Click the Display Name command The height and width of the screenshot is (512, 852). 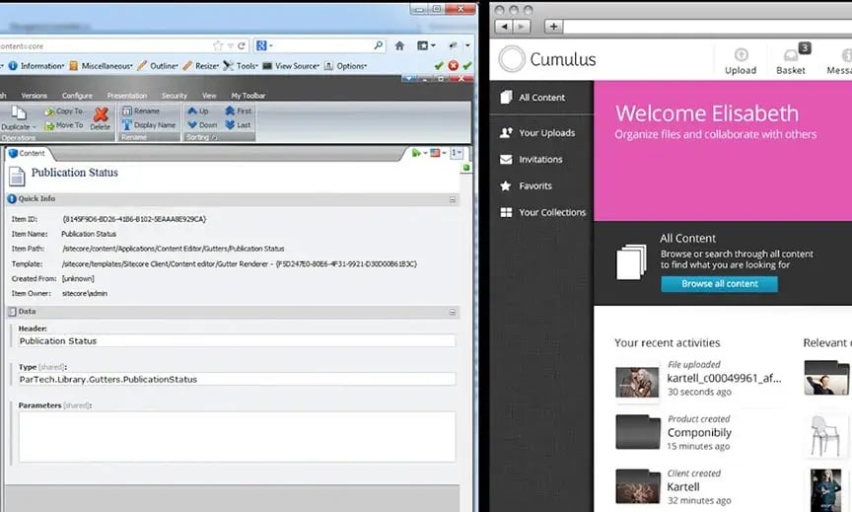pyautogui.click(x=149, y=125)
